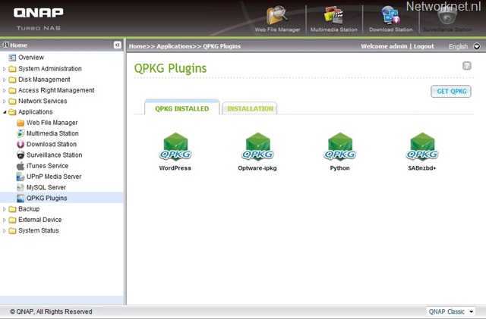This screenshot has width=486, height=319.
Task: Expand Access Right Management tree node
Action: click(x=5, y=91)
